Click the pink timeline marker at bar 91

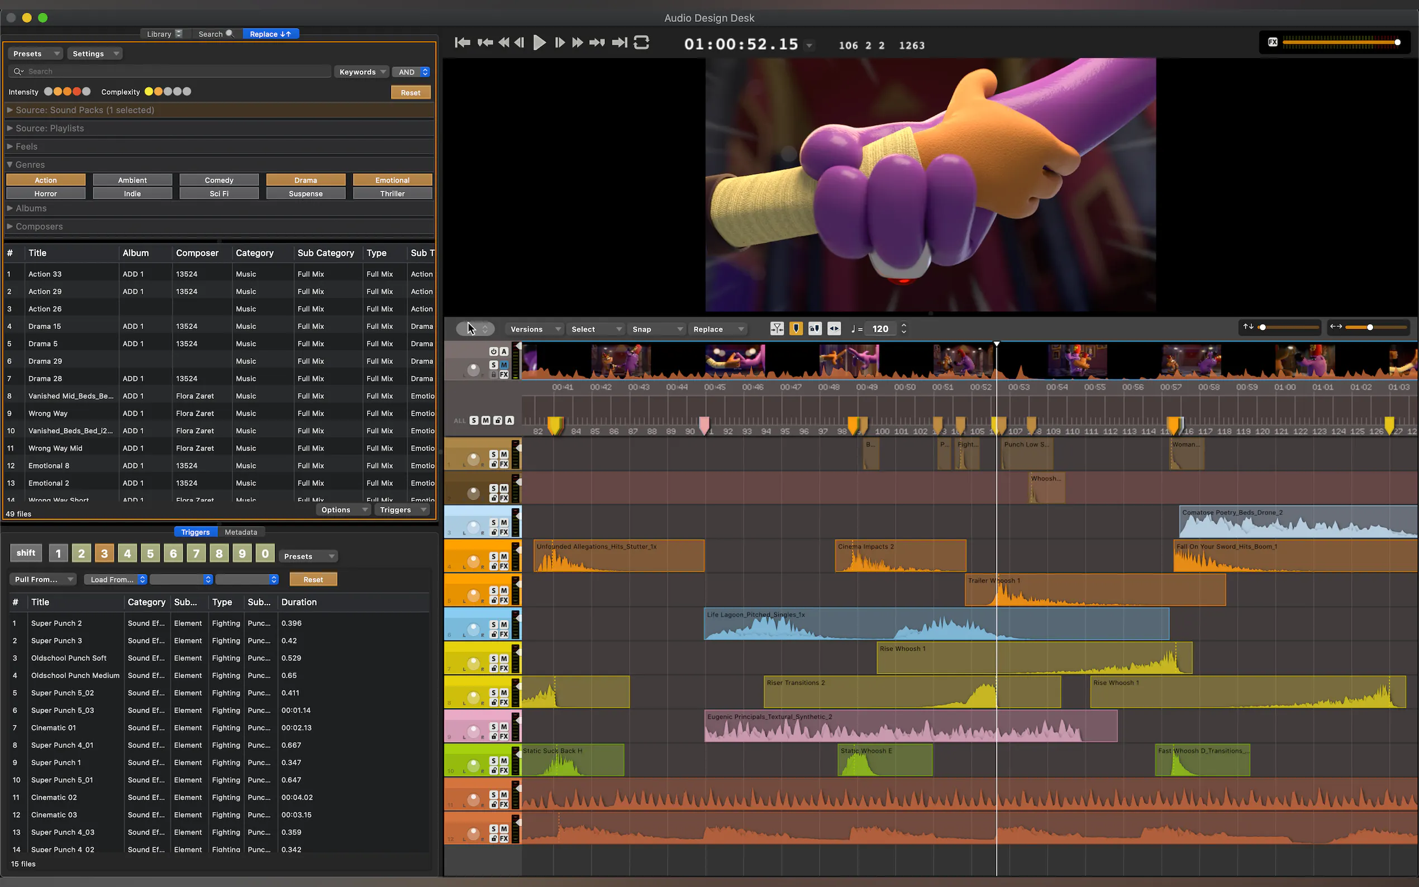click(704, 423)
